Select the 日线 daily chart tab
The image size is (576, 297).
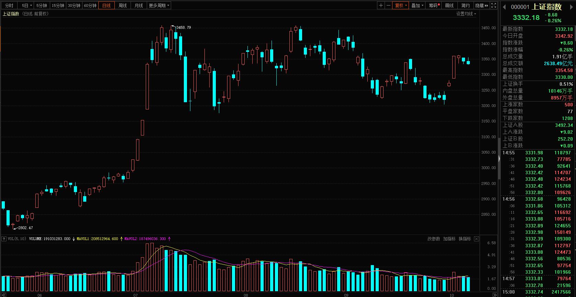click(107, 5)
